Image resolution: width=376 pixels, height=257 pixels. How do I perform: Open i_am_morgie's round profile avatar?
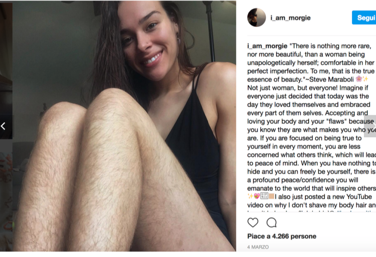coord(256,18)
